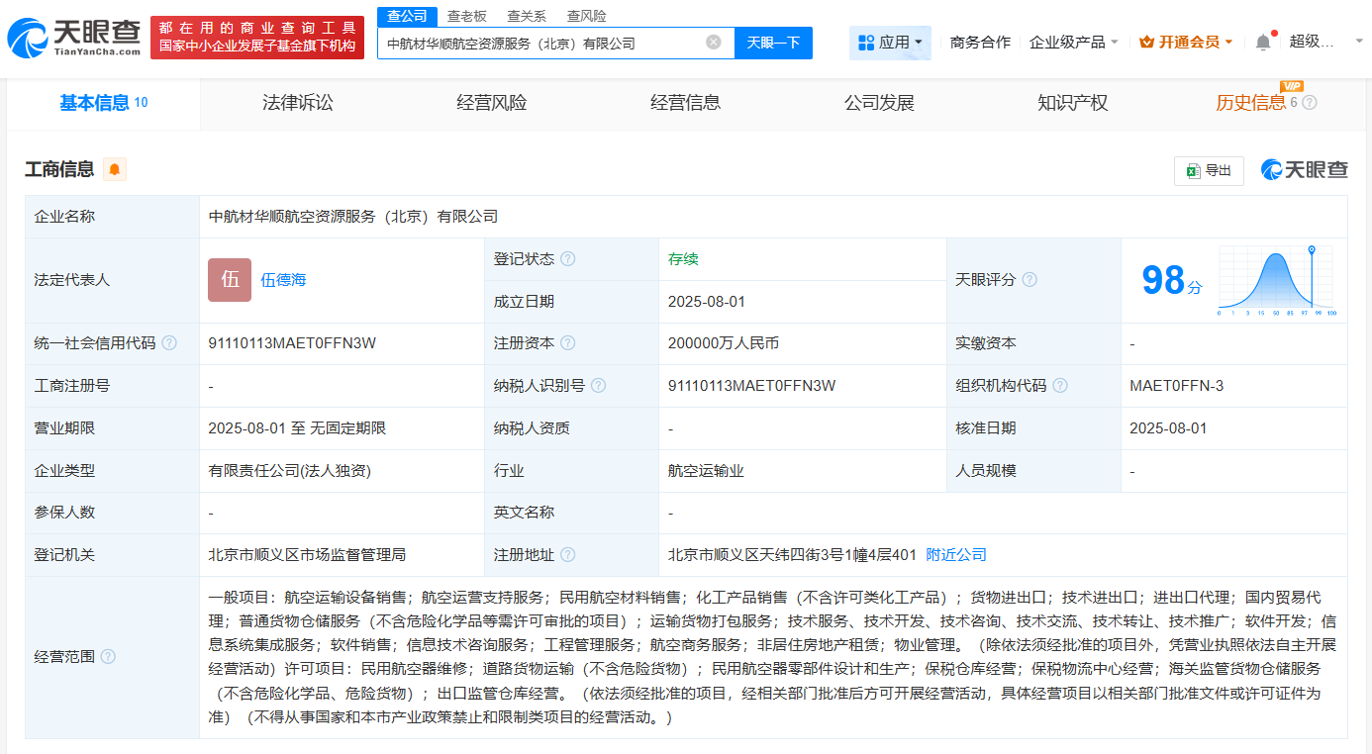Click help icon next to 组织机构代码
This screenshot has height=754, width=1372.
tap(1060, 386)
